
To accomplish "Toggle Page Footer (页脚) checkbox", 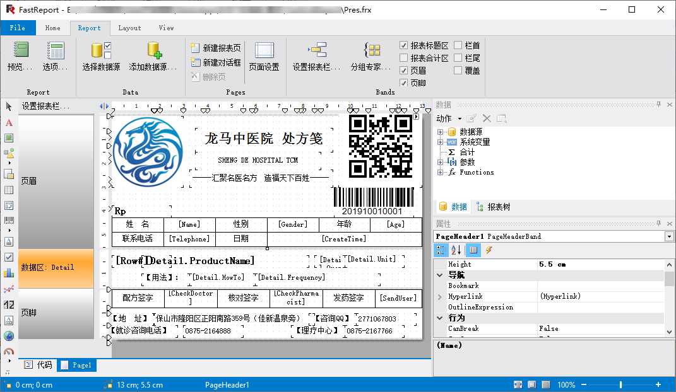I will pos(403,83).
